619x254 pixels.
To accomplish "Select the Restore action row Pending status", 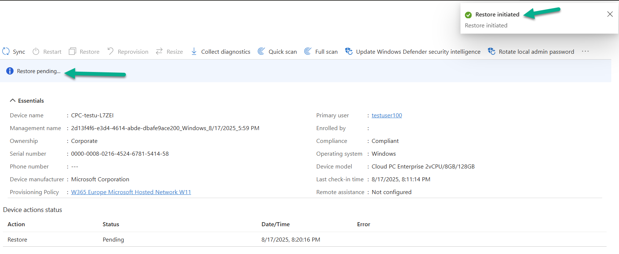I will tap(113, 240).
